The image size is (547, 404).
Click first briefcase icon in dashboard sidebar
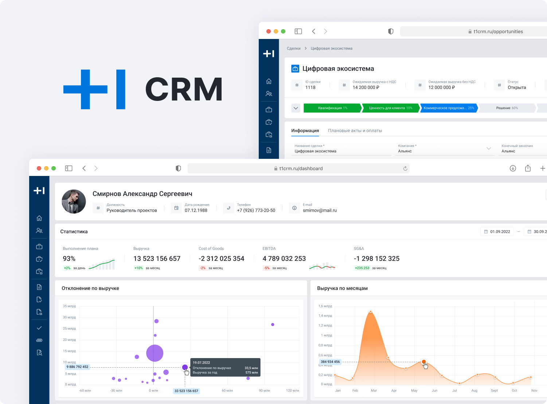coord(39,247)
